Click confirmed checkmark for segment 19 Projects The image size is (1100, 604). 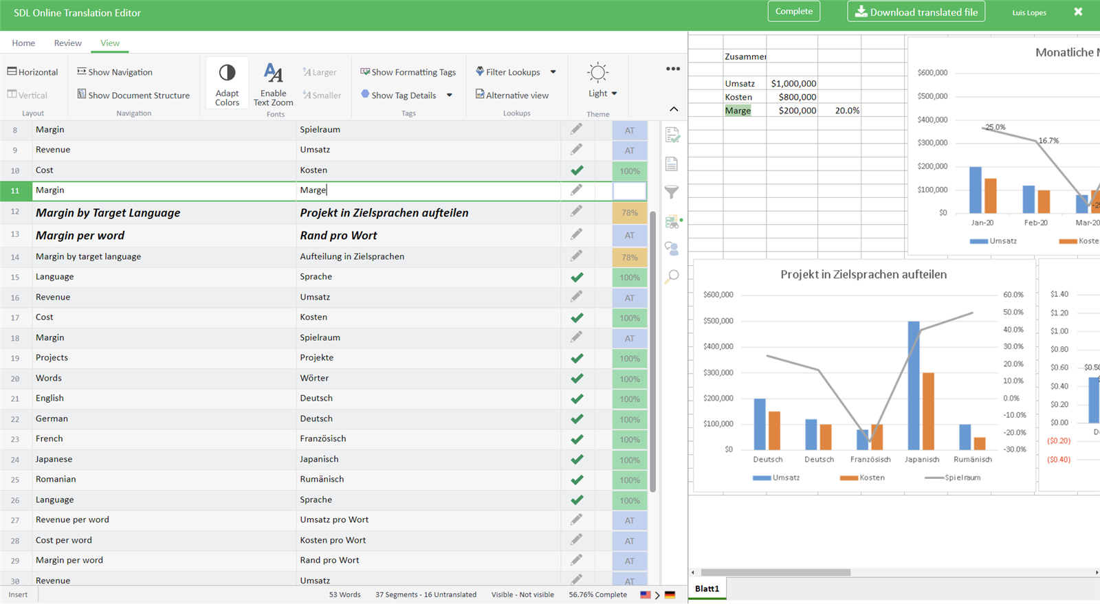pyautogui.click(x=577, y=358)
